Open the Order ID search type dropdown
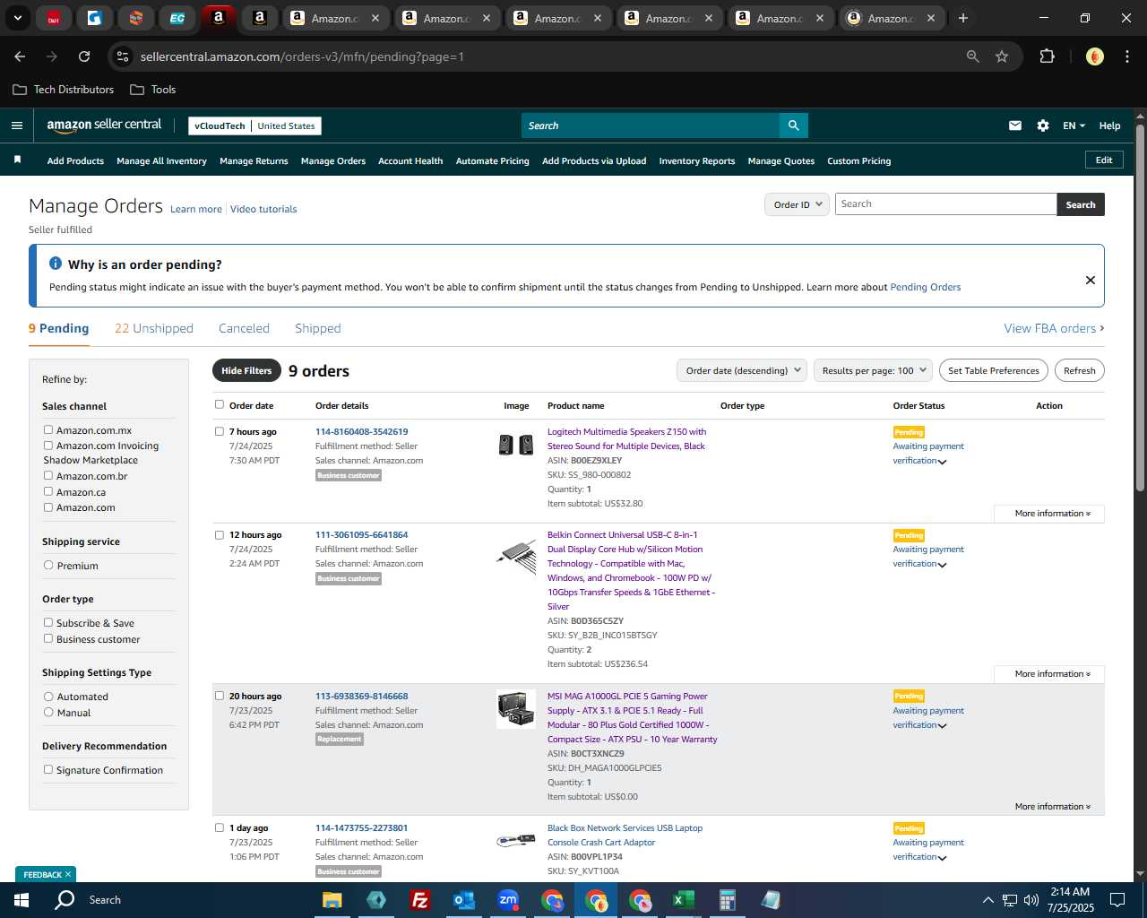Image resolution: width=1147 pixels, height=918 pixels. (x=797, y=204)
